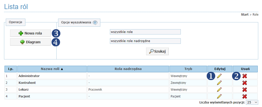Remove the Kontrahent role with red X
262x107 pixels.
point(245,83)
